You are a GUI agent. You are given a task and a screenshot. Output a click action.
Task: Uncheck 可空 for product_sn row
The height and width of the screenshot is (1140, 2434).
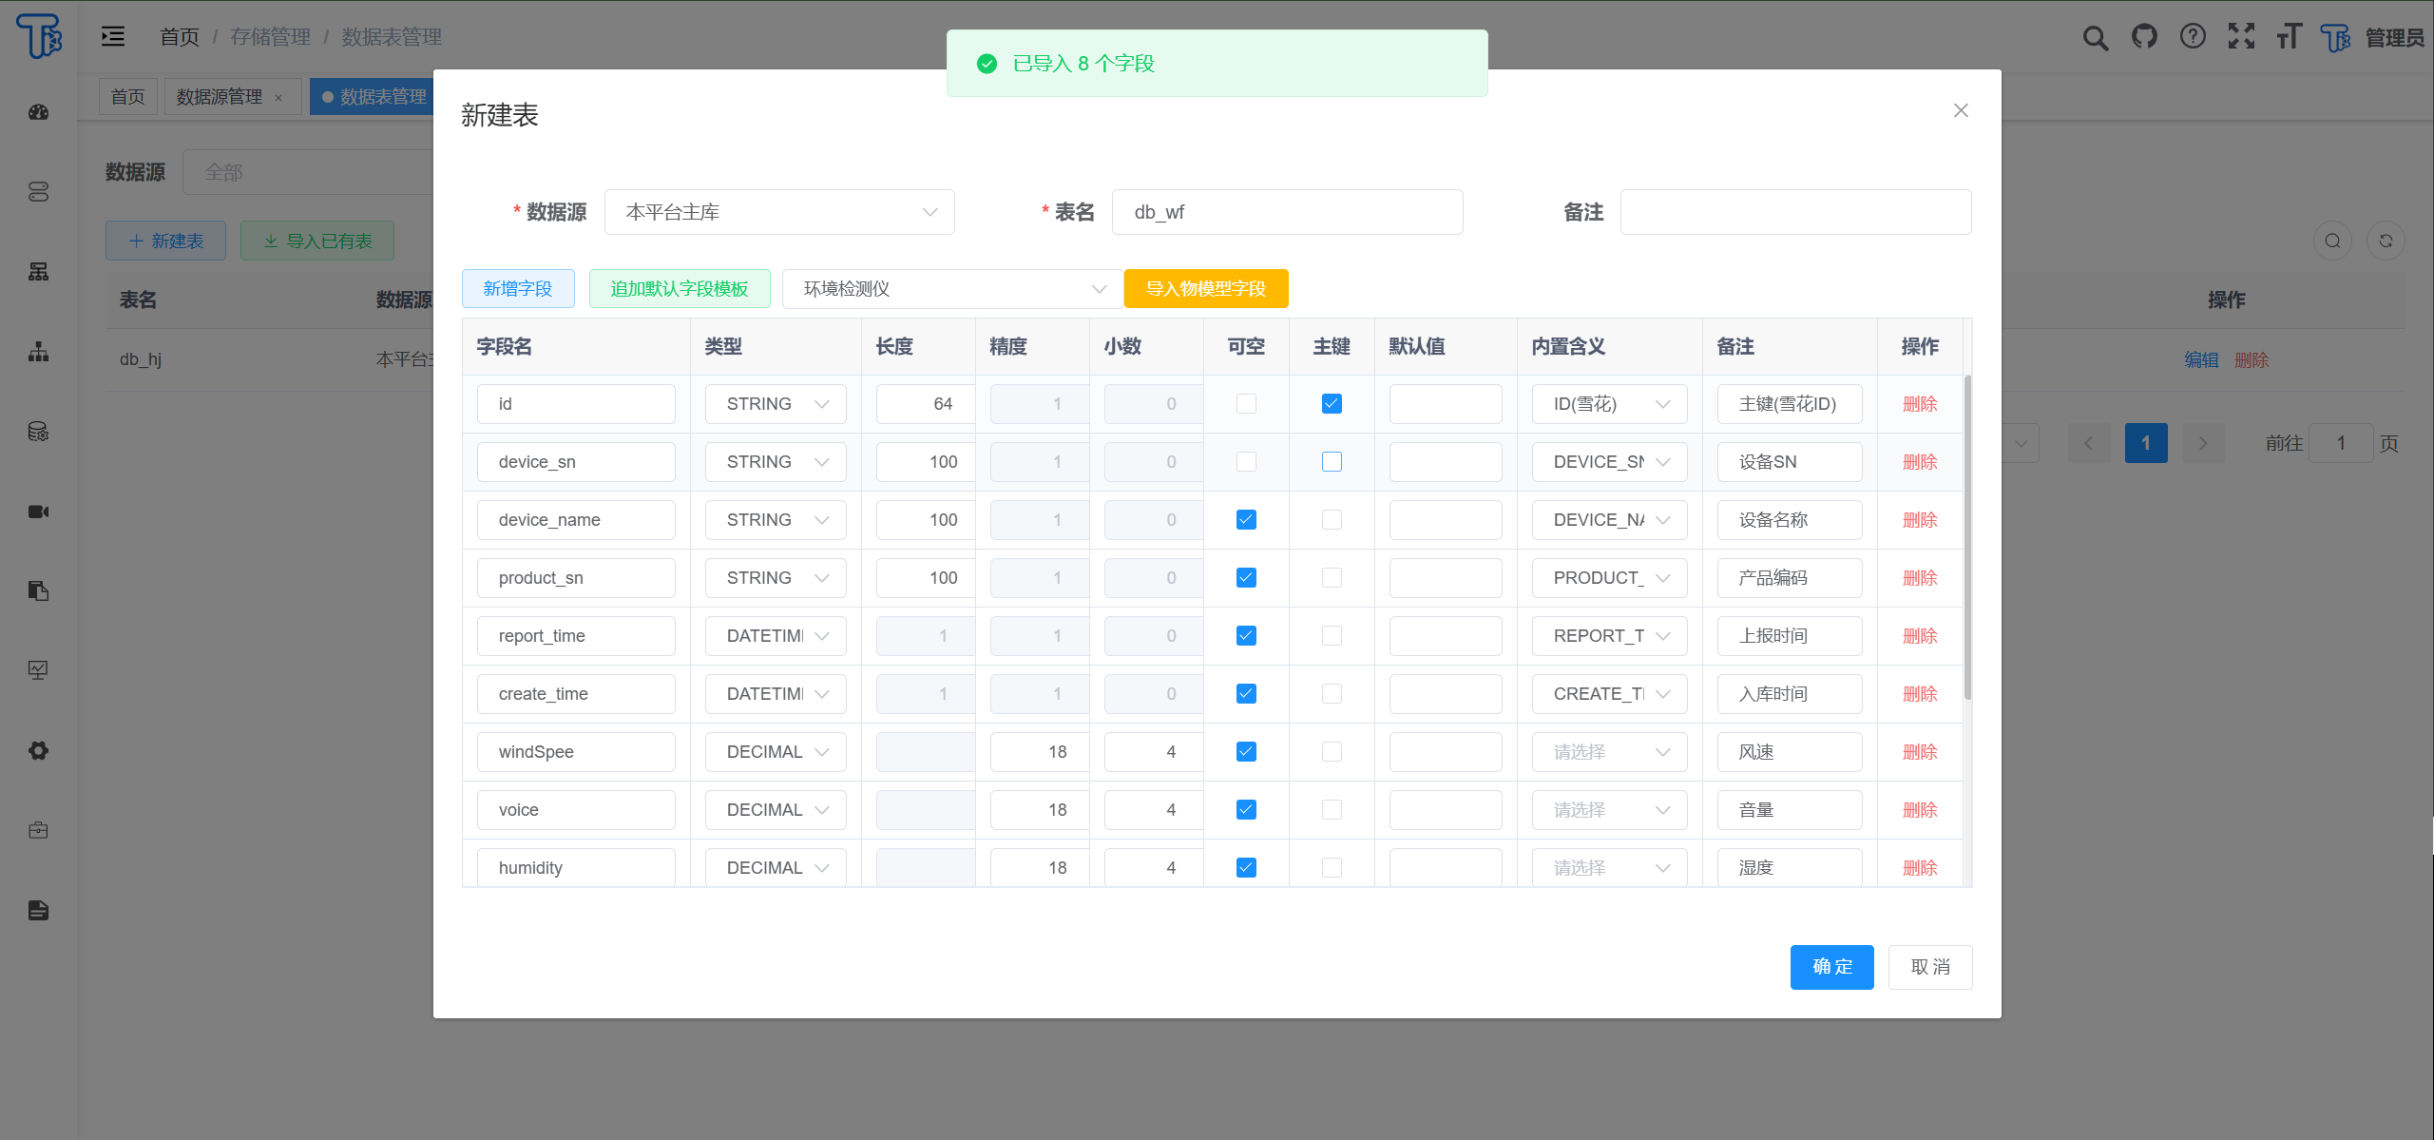(x=1246, y=578)
